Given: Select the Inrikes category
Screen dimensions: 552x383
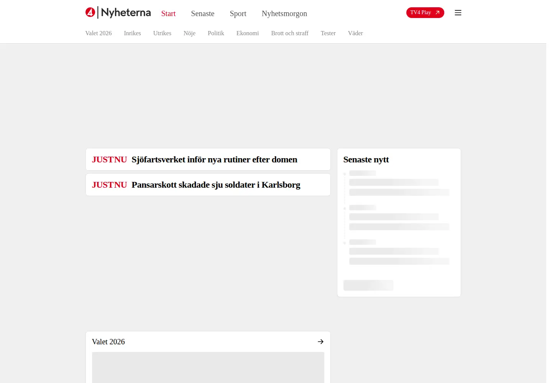Looking at the screenshot, I should [132, 33].
